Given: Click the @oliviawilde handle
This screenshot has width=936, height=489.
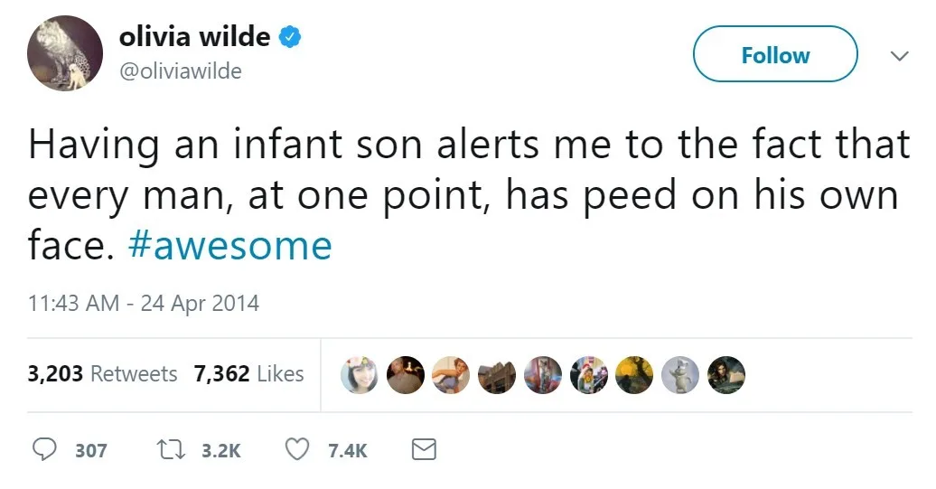Looking at the screenshot, I should [181, 71].
